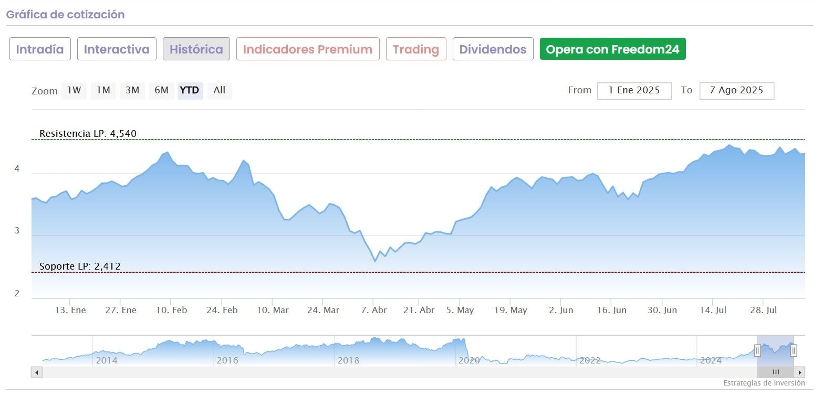
Task: Select the 1W zoom range
Action: click(x=74, y=90)
